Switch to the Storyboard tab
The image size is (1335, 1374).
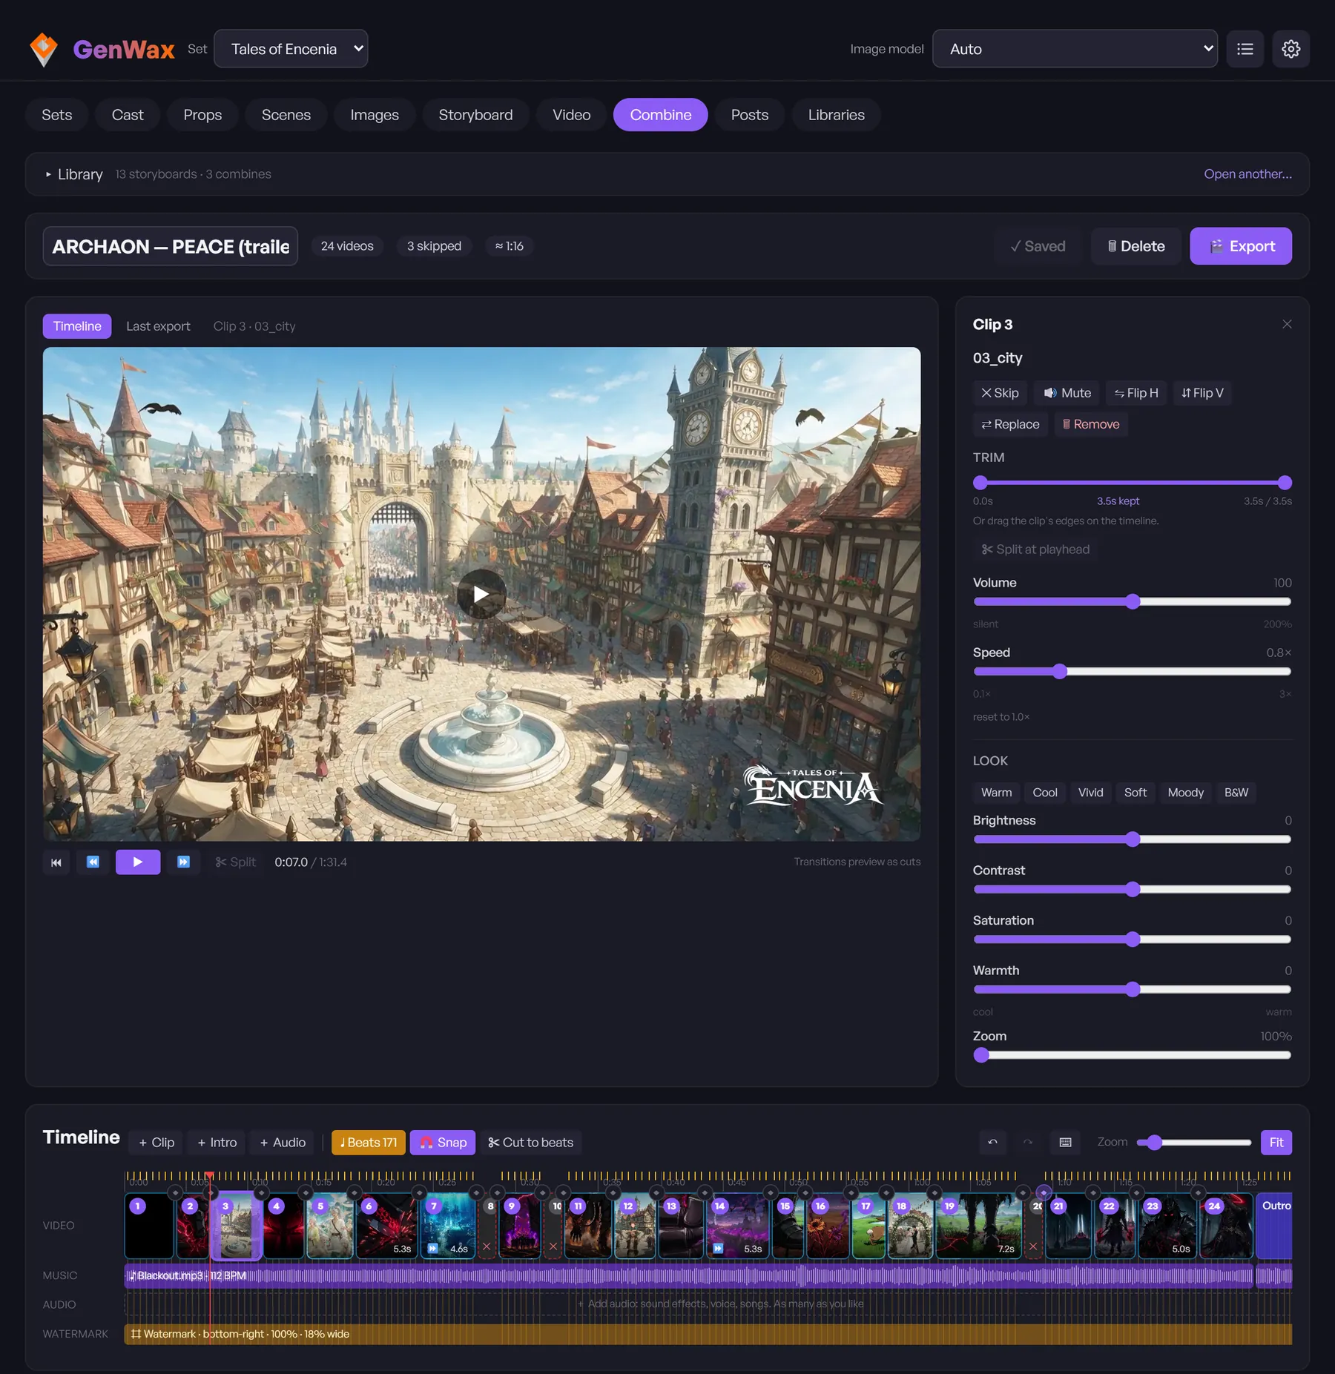pos(475,115)
